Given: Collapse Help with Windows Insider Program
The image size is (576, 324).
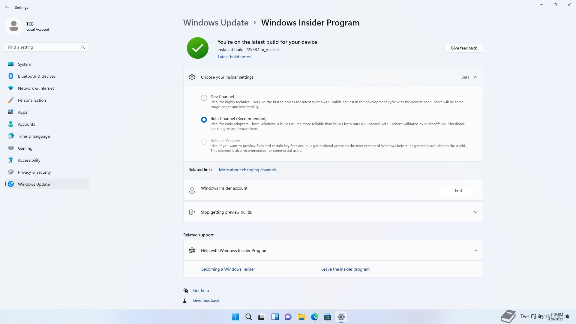Looking at the screenshot, I should pos(476,250).
